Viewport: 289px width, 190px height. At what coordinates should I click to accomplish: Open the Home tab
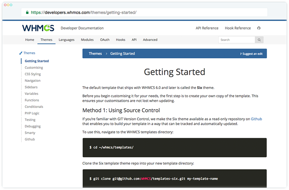click(30, 40)
